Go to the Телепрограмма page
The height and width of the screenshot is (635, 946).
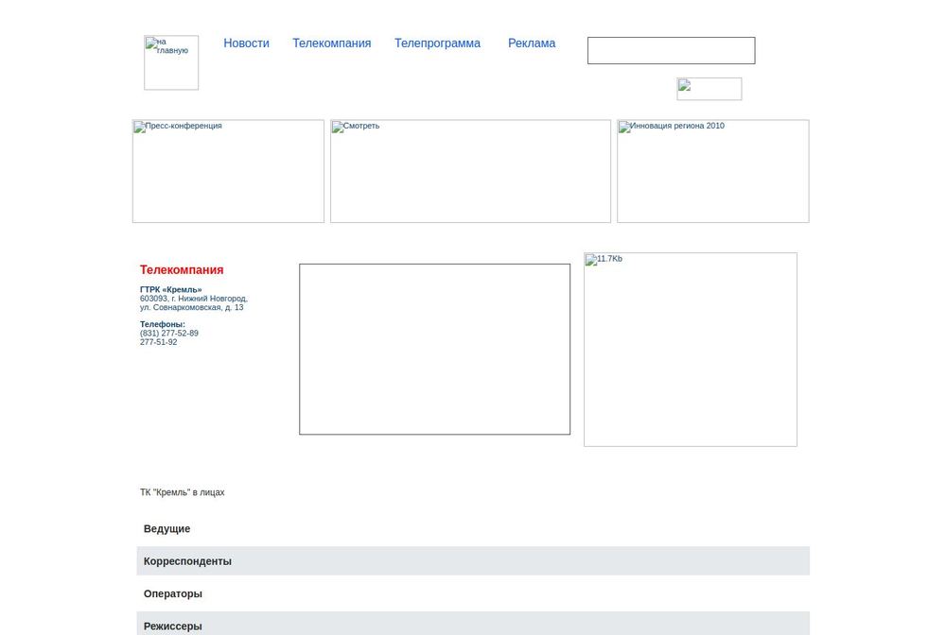click(437, 43)
